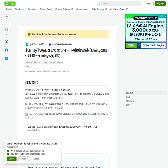The image size is (168, 168).
Task: Click the stock icon in sidebar
Action: pos(6,30)
